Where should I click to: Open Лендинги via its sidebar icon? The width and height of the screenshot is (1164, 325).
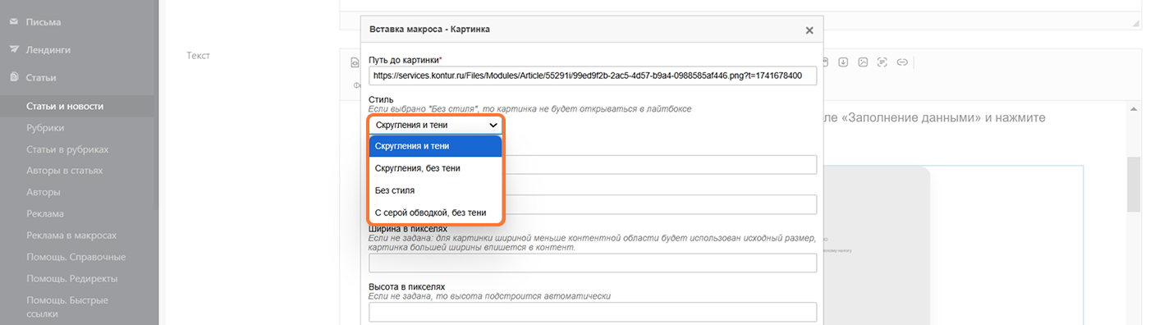tap(14, 49)
